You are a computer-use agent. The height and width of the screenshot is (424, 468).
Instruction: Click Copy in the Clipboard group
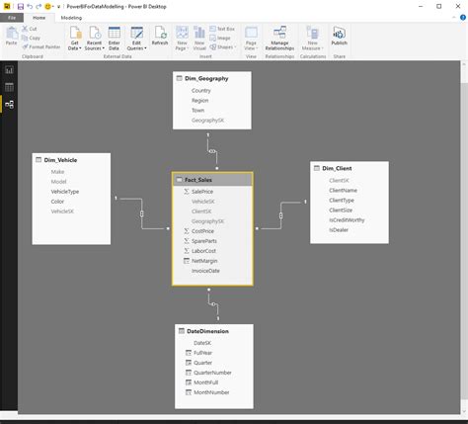pyautogui.click(x=31, y=38)
